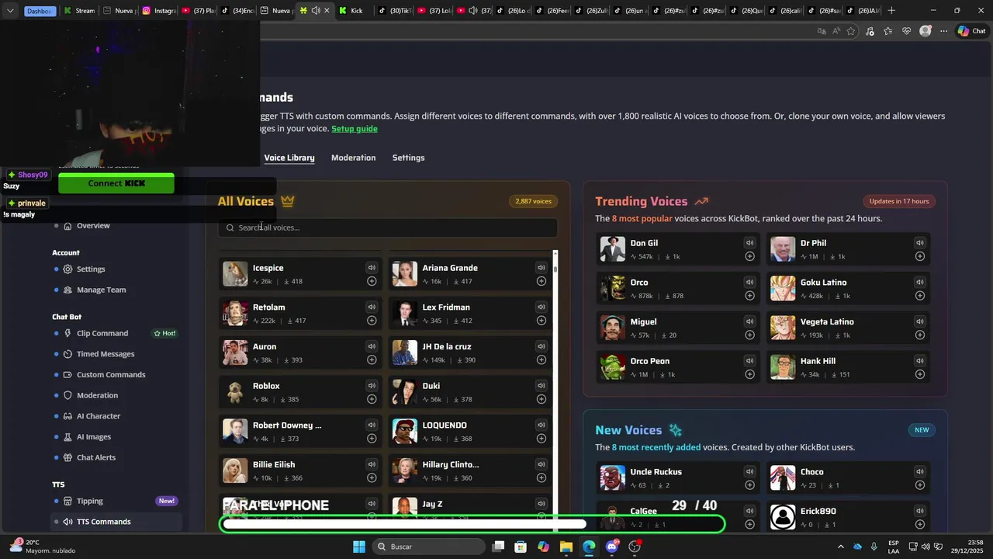Play preview sound for Icespice voice

tap(372, 268)
